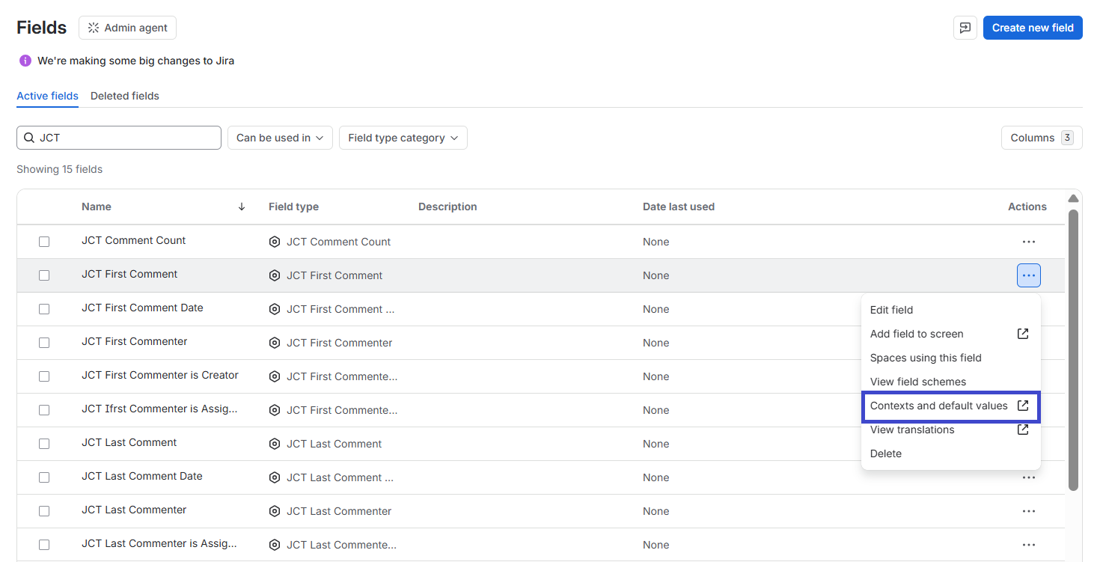This screenshot has width=1100, height=562.
Task: Expand the Field type category filter
Action: [x=403, y=138]
